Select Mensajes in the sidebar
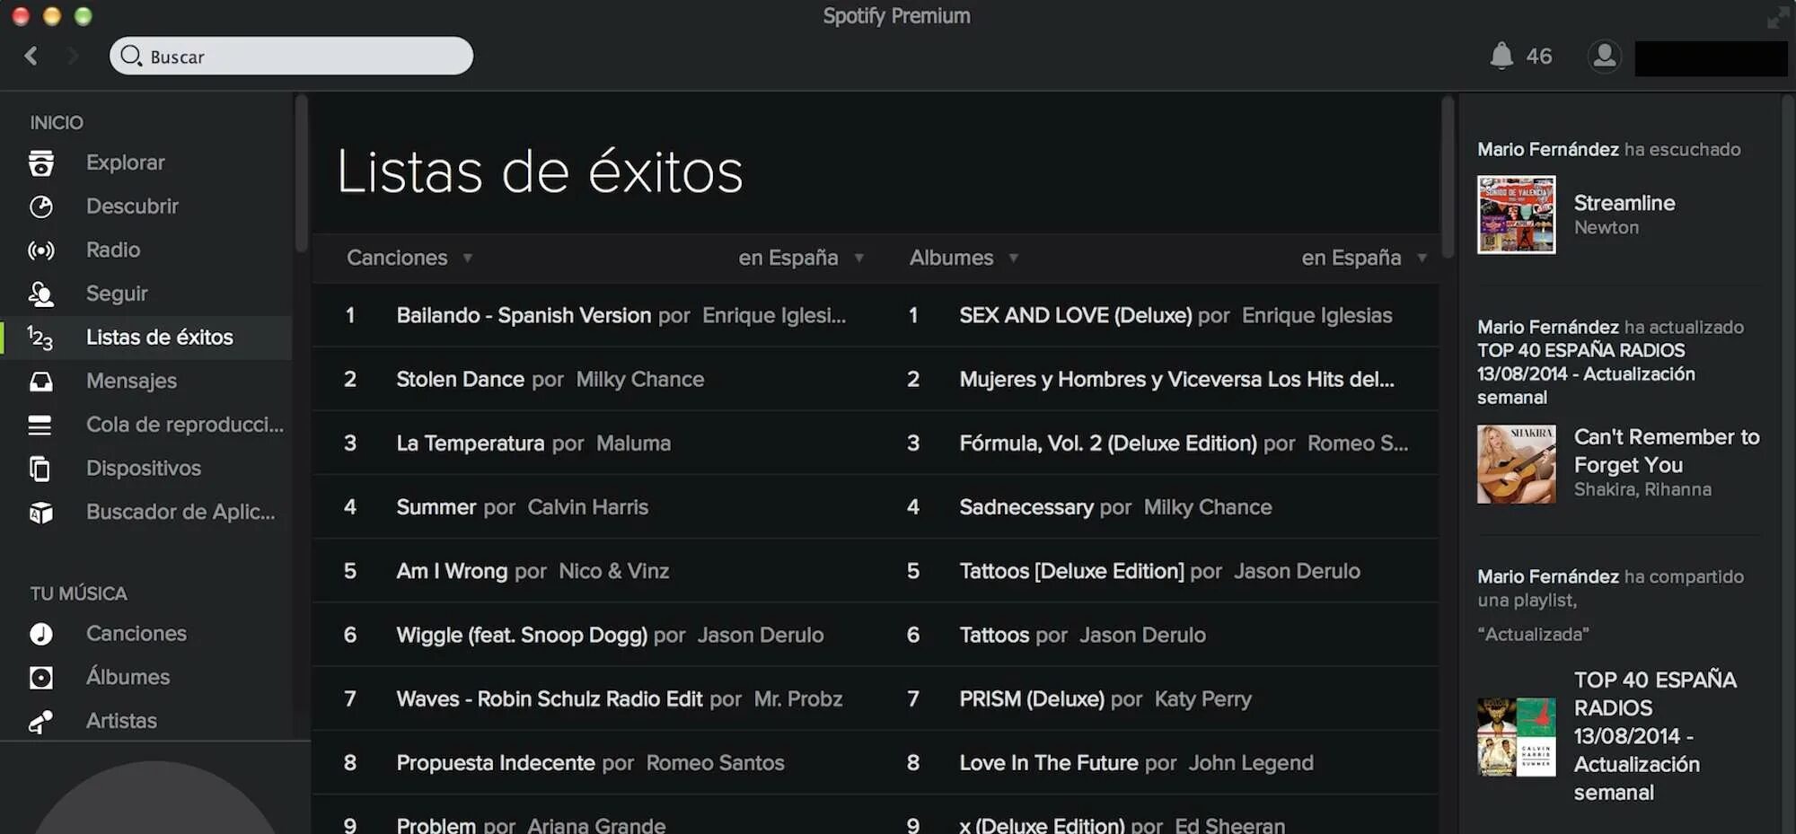 coord(131,382)
